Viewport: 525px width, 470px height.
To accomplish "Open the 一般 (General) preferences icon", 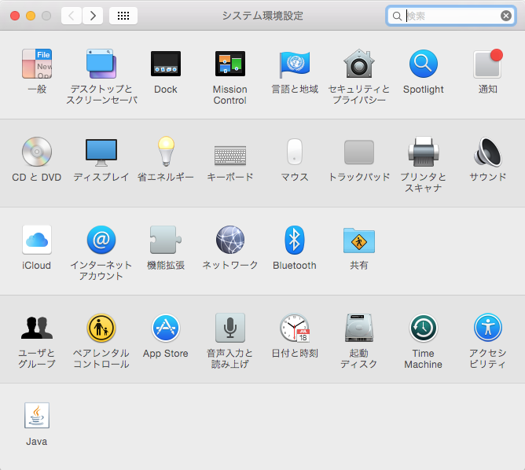I will click(37, 64).
